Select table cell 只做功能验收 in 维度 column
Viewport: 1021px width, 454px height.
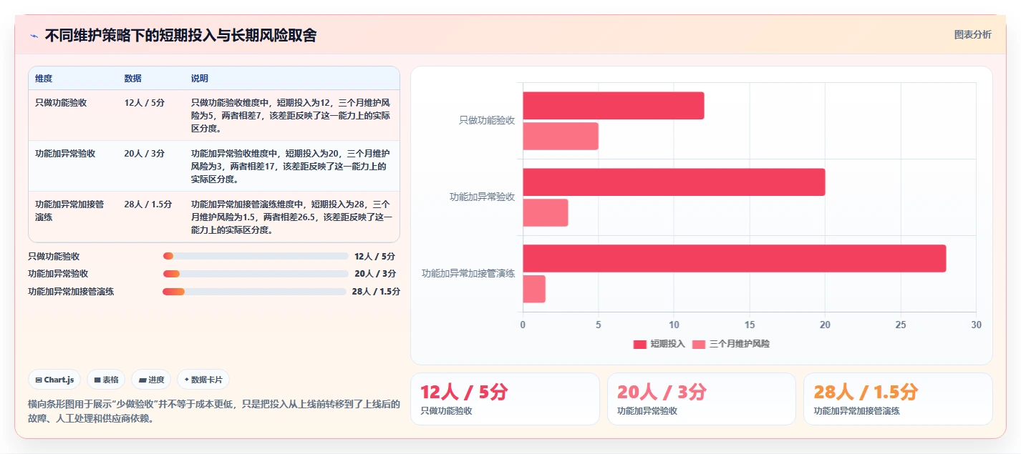[61, 102]
